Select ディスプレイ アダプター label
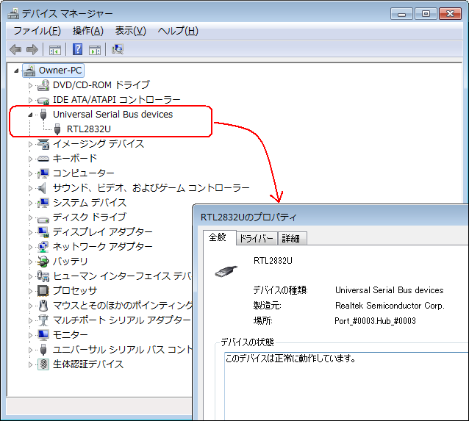469x421 pixels. (103, 231)
